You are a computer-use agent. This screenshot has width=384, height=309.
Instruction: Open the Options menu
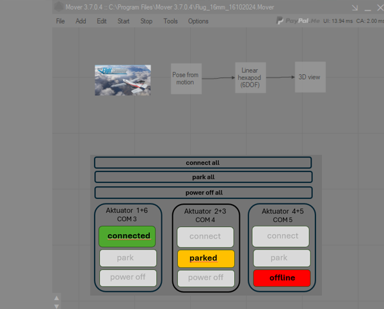[198, 21]
